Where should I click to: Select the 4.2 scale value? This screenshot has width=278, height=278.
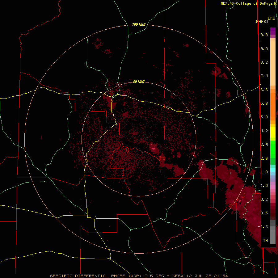264,131
